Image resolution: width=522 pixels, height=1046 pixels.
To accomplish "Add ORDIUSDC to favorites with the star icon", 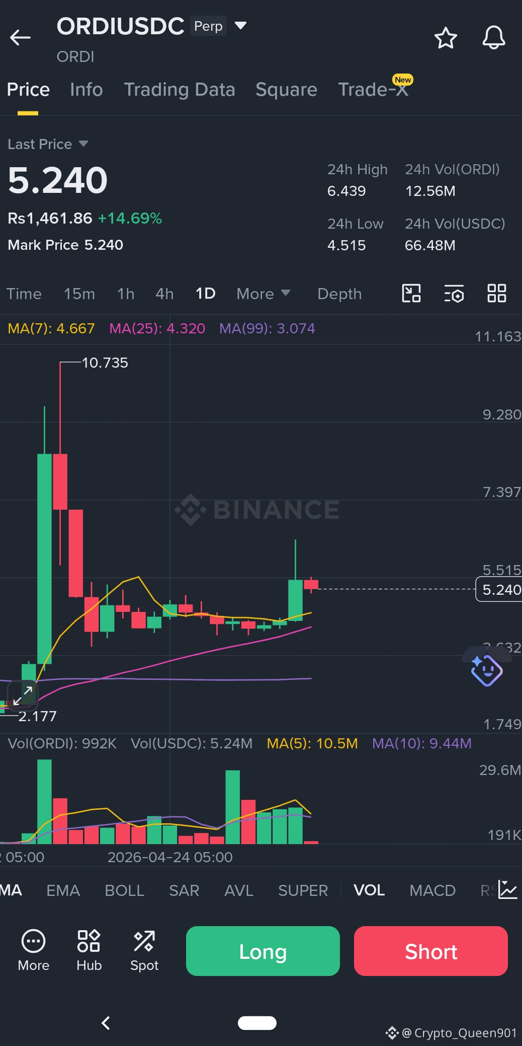I will [x=446, y=38].
